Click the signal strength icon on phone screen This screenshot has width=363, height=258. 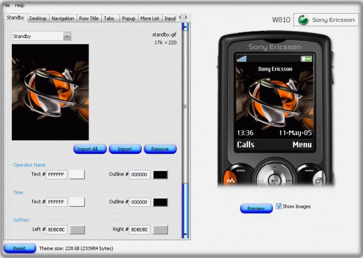click(242, 59)
